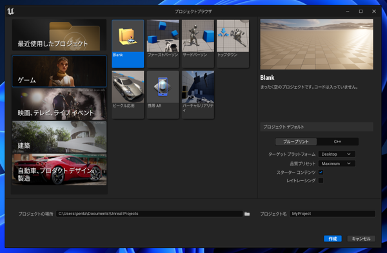Viewport: 387px width, 253px height.
Task: Switch project type to C++
Action: point(337,142)
